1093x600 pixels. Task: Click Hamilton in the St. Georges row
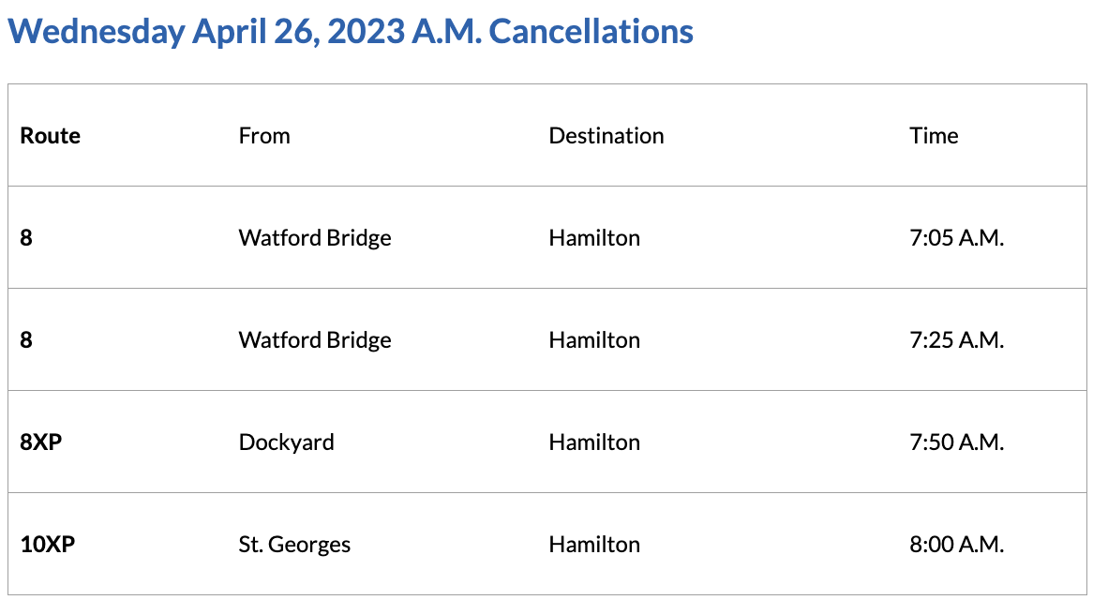tap(594, 545)
